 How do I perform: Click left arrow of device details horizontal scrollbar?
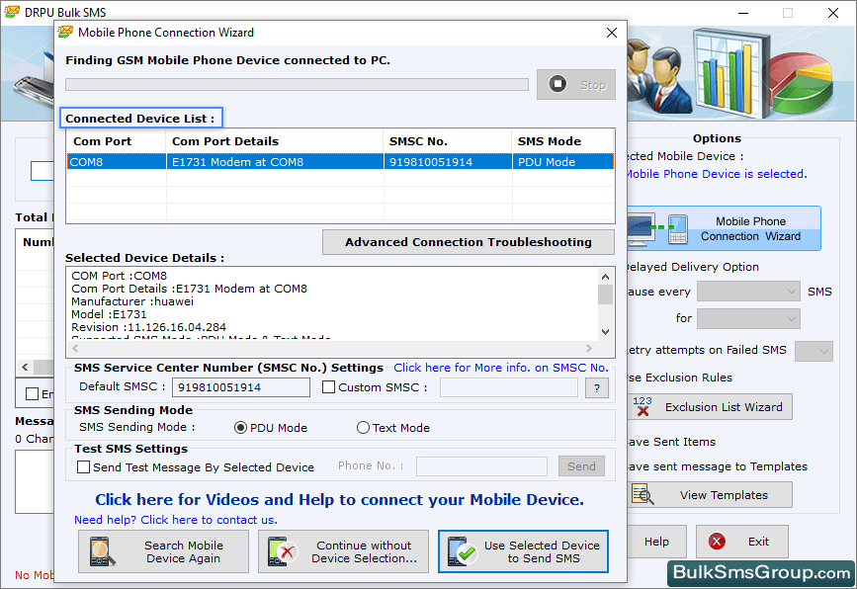tap(75, 348)
